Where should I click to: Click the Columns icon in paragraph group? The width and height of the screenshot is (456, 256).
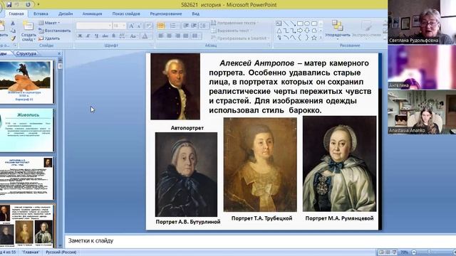pos(197,36)
